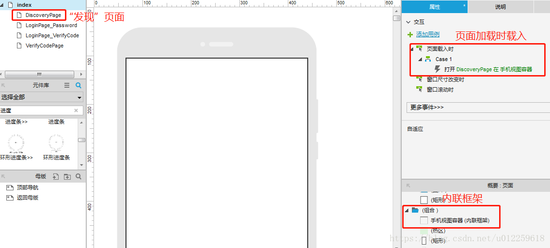This screenshot has height=248, width=550.
Task: Click the sitemap horizontal scrollbar thumb
Action: coord(39,75)
